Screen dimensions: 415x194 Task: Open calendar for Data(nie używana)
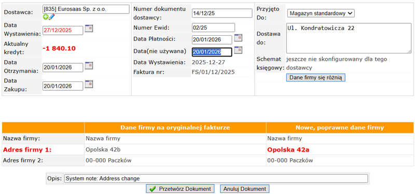pyautogui.click(x=238, y=50)
